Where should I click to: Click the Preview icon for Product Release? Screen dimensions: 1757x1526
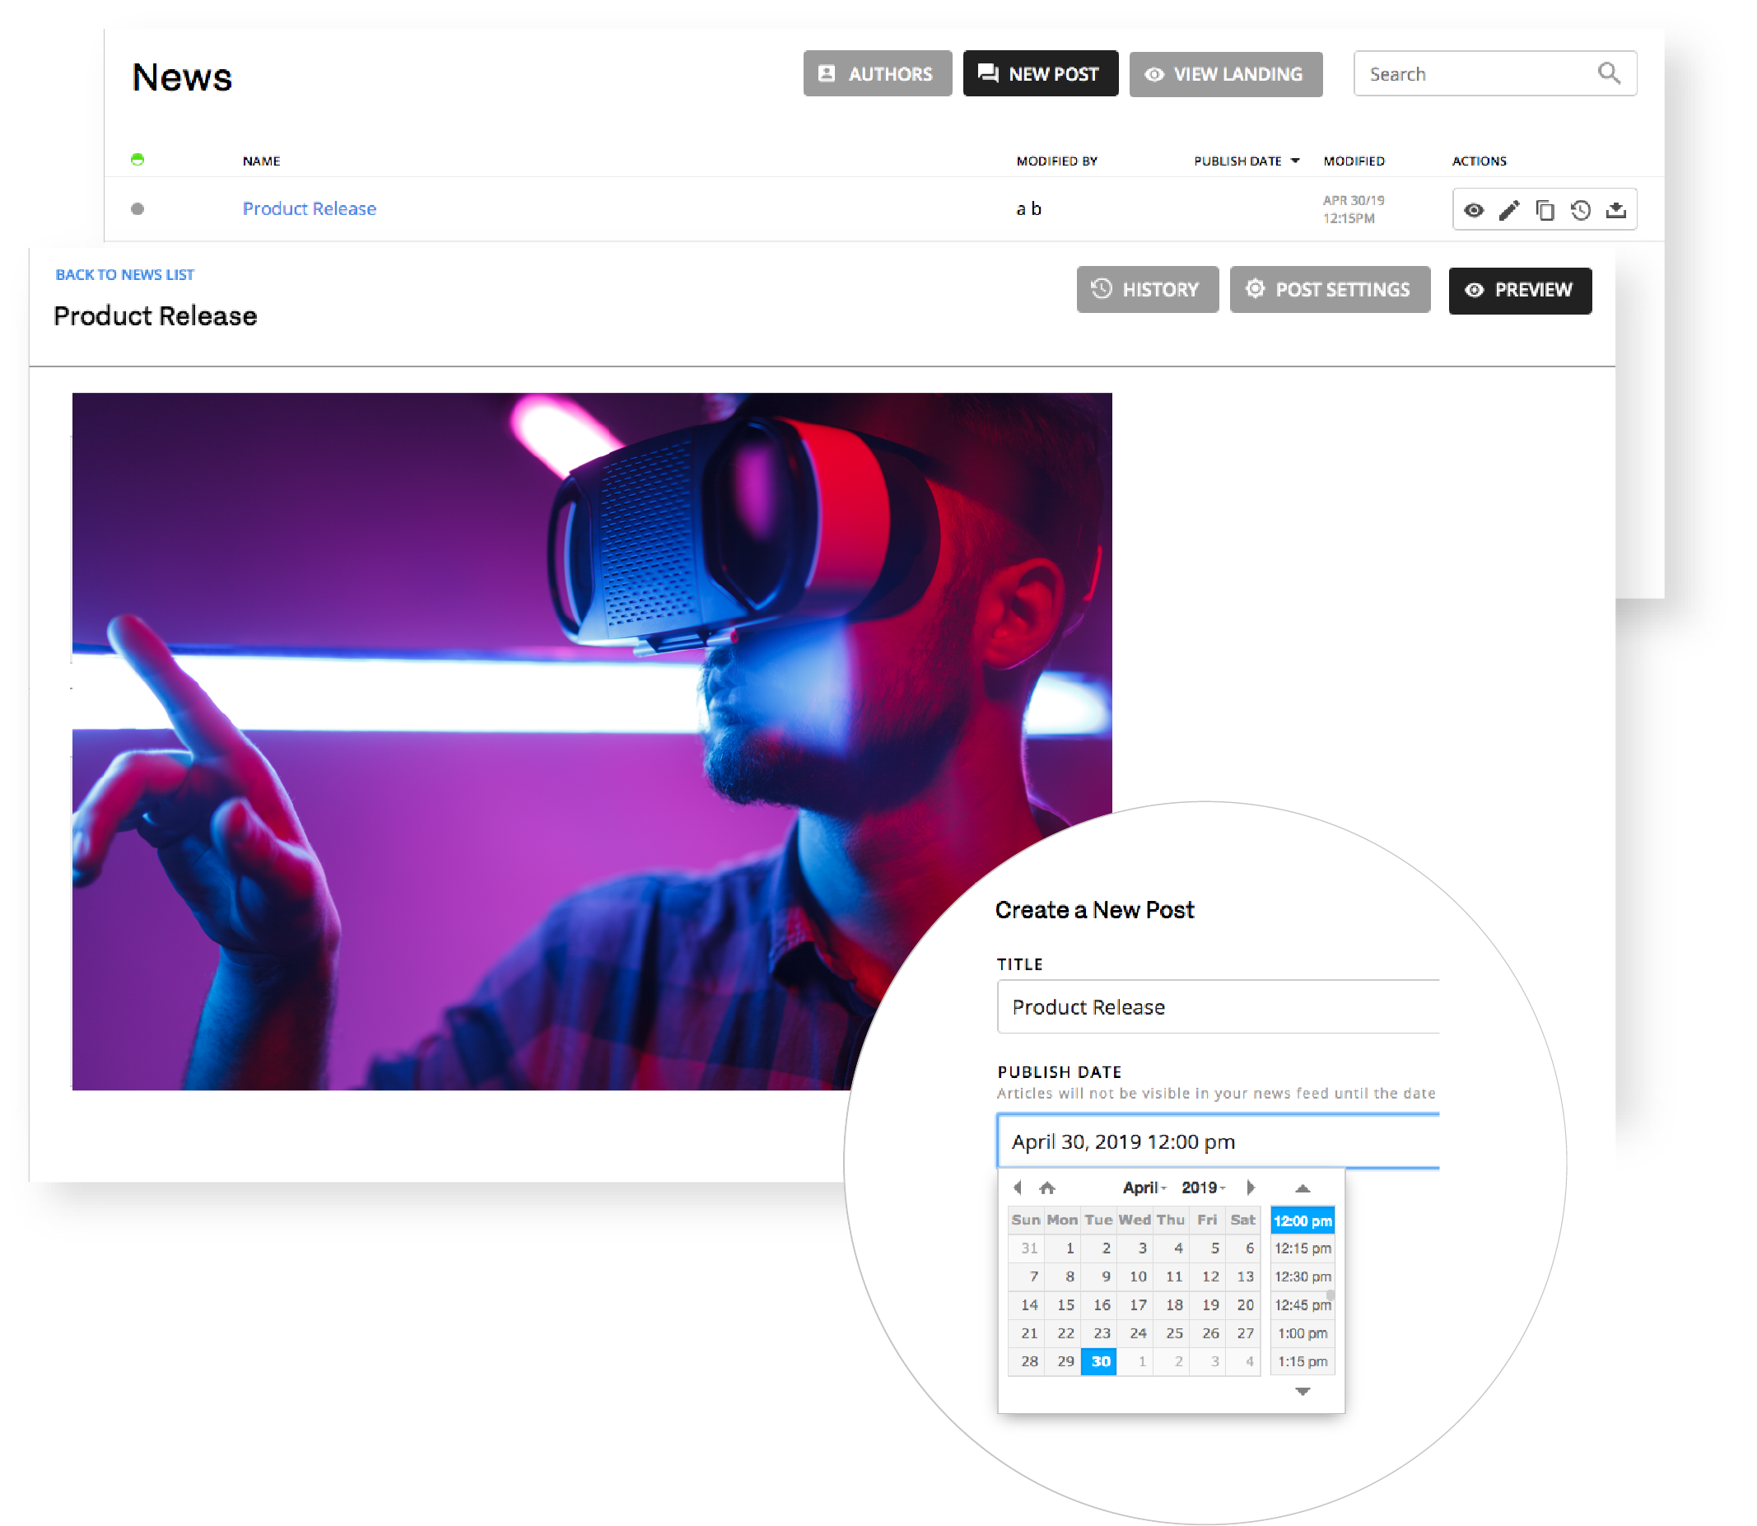tap(1476, 209)
